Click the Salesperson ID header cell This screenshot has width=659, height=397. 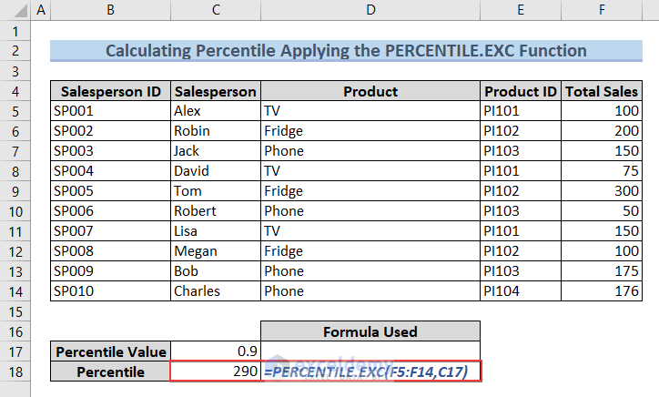click(x=110, y=91)
